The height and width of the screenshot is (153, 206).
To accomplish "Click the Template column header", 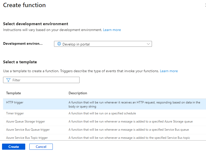I will (x=14, y=93).
